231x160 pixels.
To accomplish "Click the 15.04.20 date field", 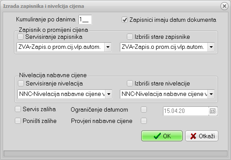I will 186,111.
